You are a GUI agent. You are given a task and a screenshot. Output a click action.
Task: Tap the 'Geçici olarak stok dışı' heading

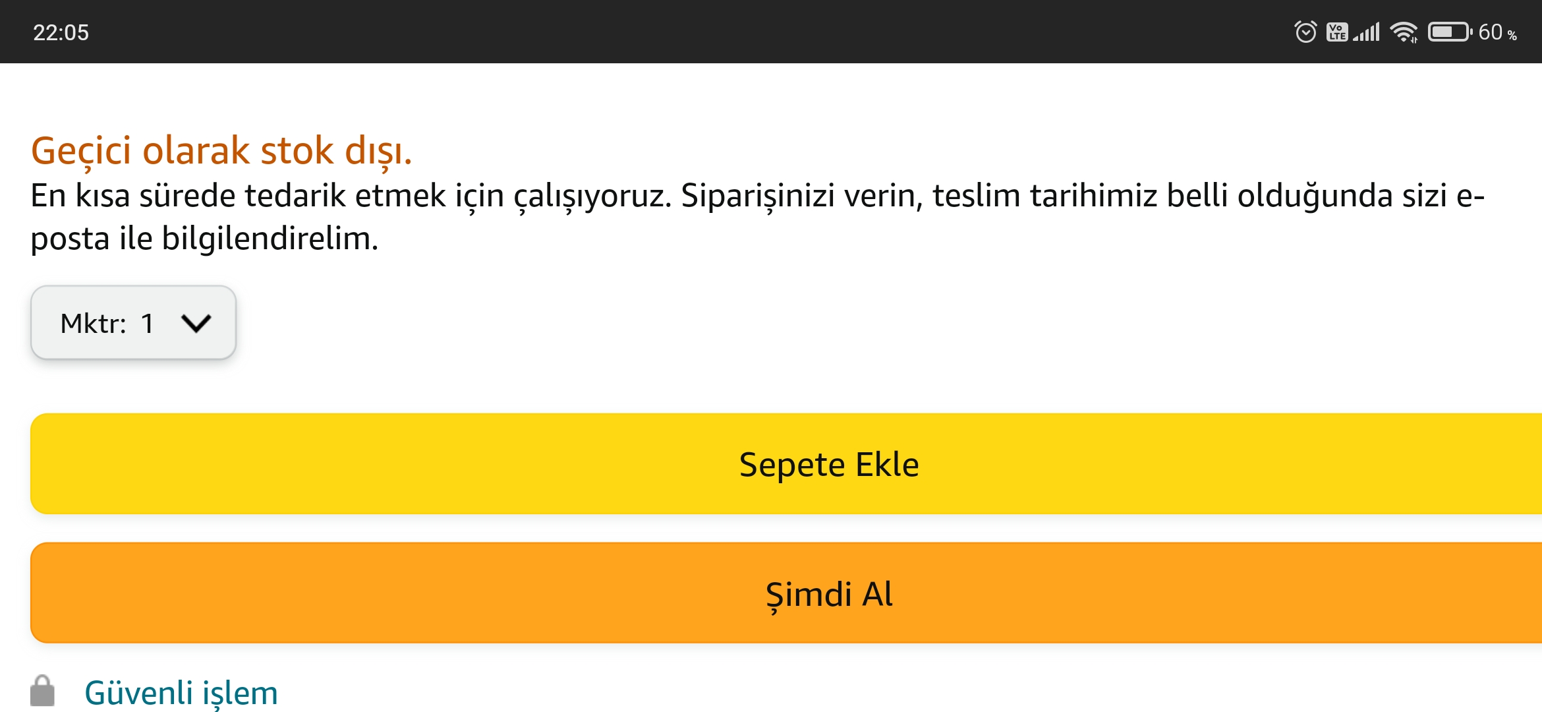[221, 150]
